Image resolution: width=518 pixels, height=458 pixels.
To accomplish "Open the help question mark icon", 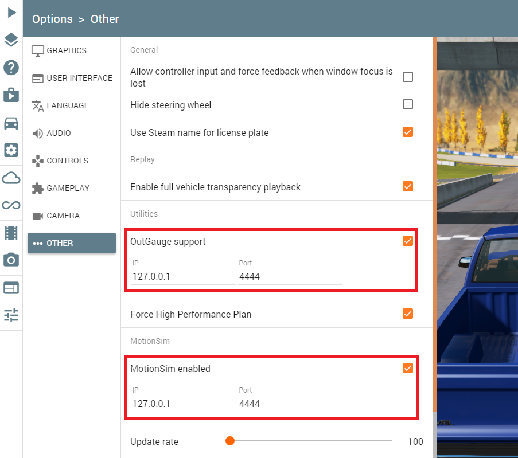I will [x=11, y=68].
